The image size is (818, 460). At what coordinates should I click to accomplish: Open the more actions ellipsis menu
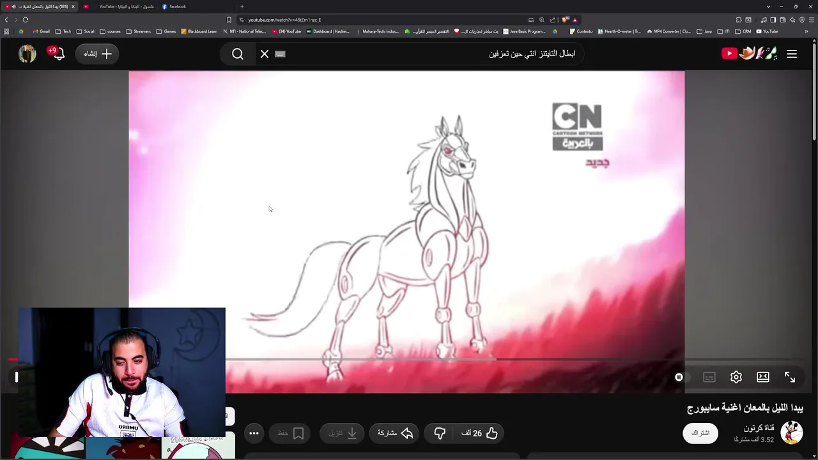click(x=254, y=433)
